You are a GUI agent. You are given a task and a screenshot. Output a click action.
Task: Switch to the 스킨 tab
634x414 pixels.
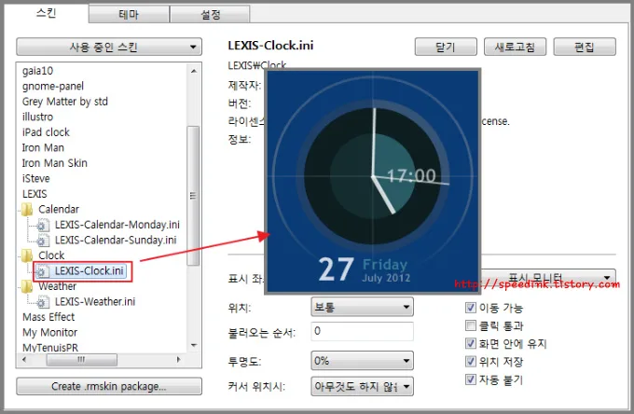tap(46, 13)
